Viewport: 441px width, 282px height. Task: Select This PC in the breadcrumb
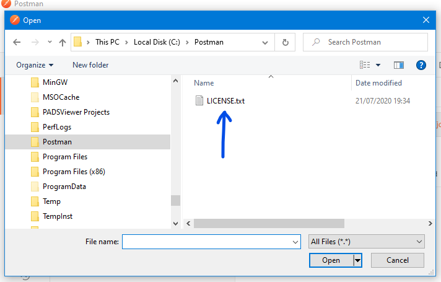[x=107, y=42]
